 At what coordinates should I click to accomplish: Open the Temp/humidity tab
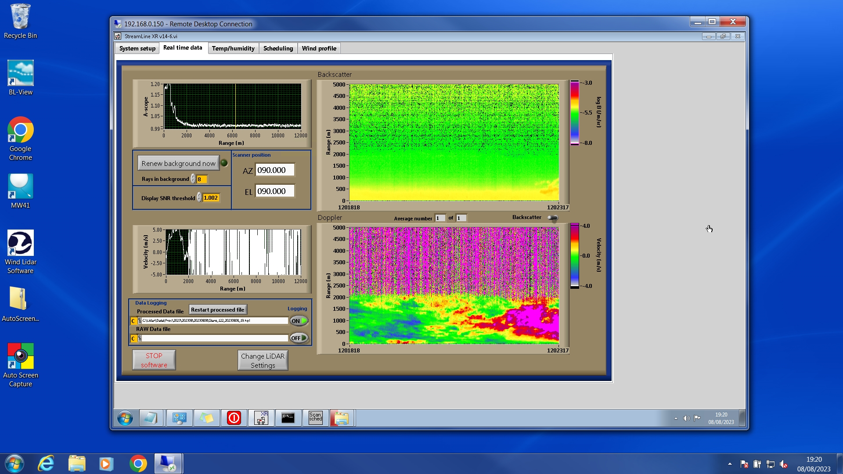click(x=233, y=48)
